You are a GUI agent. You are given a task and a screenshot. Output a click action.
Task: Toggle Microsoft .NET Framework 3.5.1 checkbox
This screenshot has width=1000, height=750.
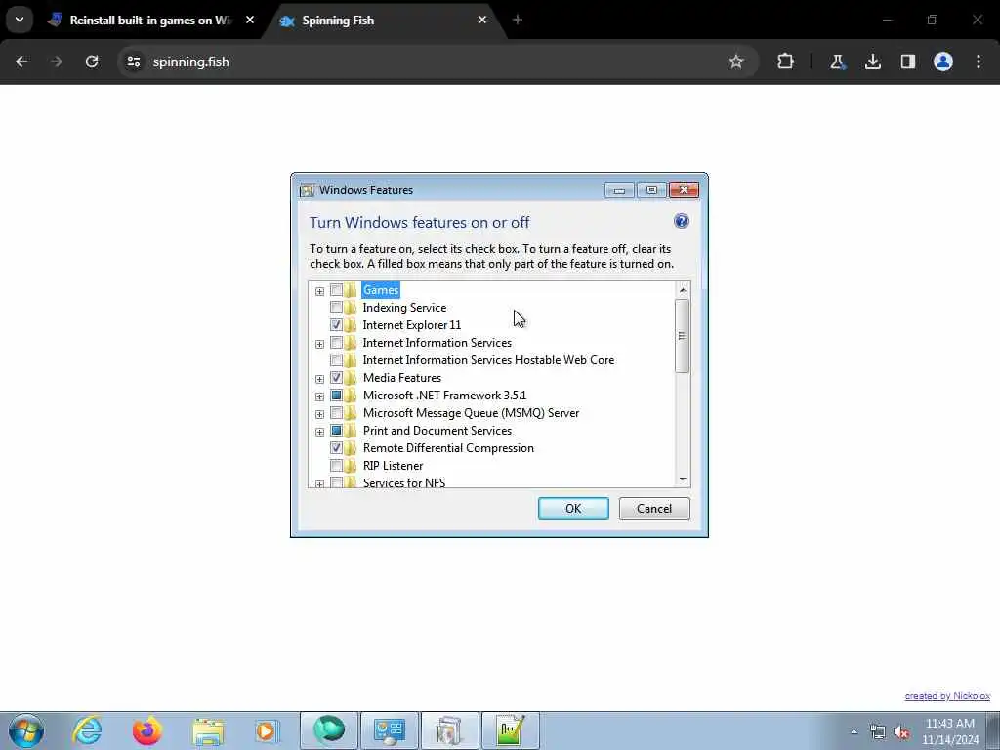click(x=336, y=395)
